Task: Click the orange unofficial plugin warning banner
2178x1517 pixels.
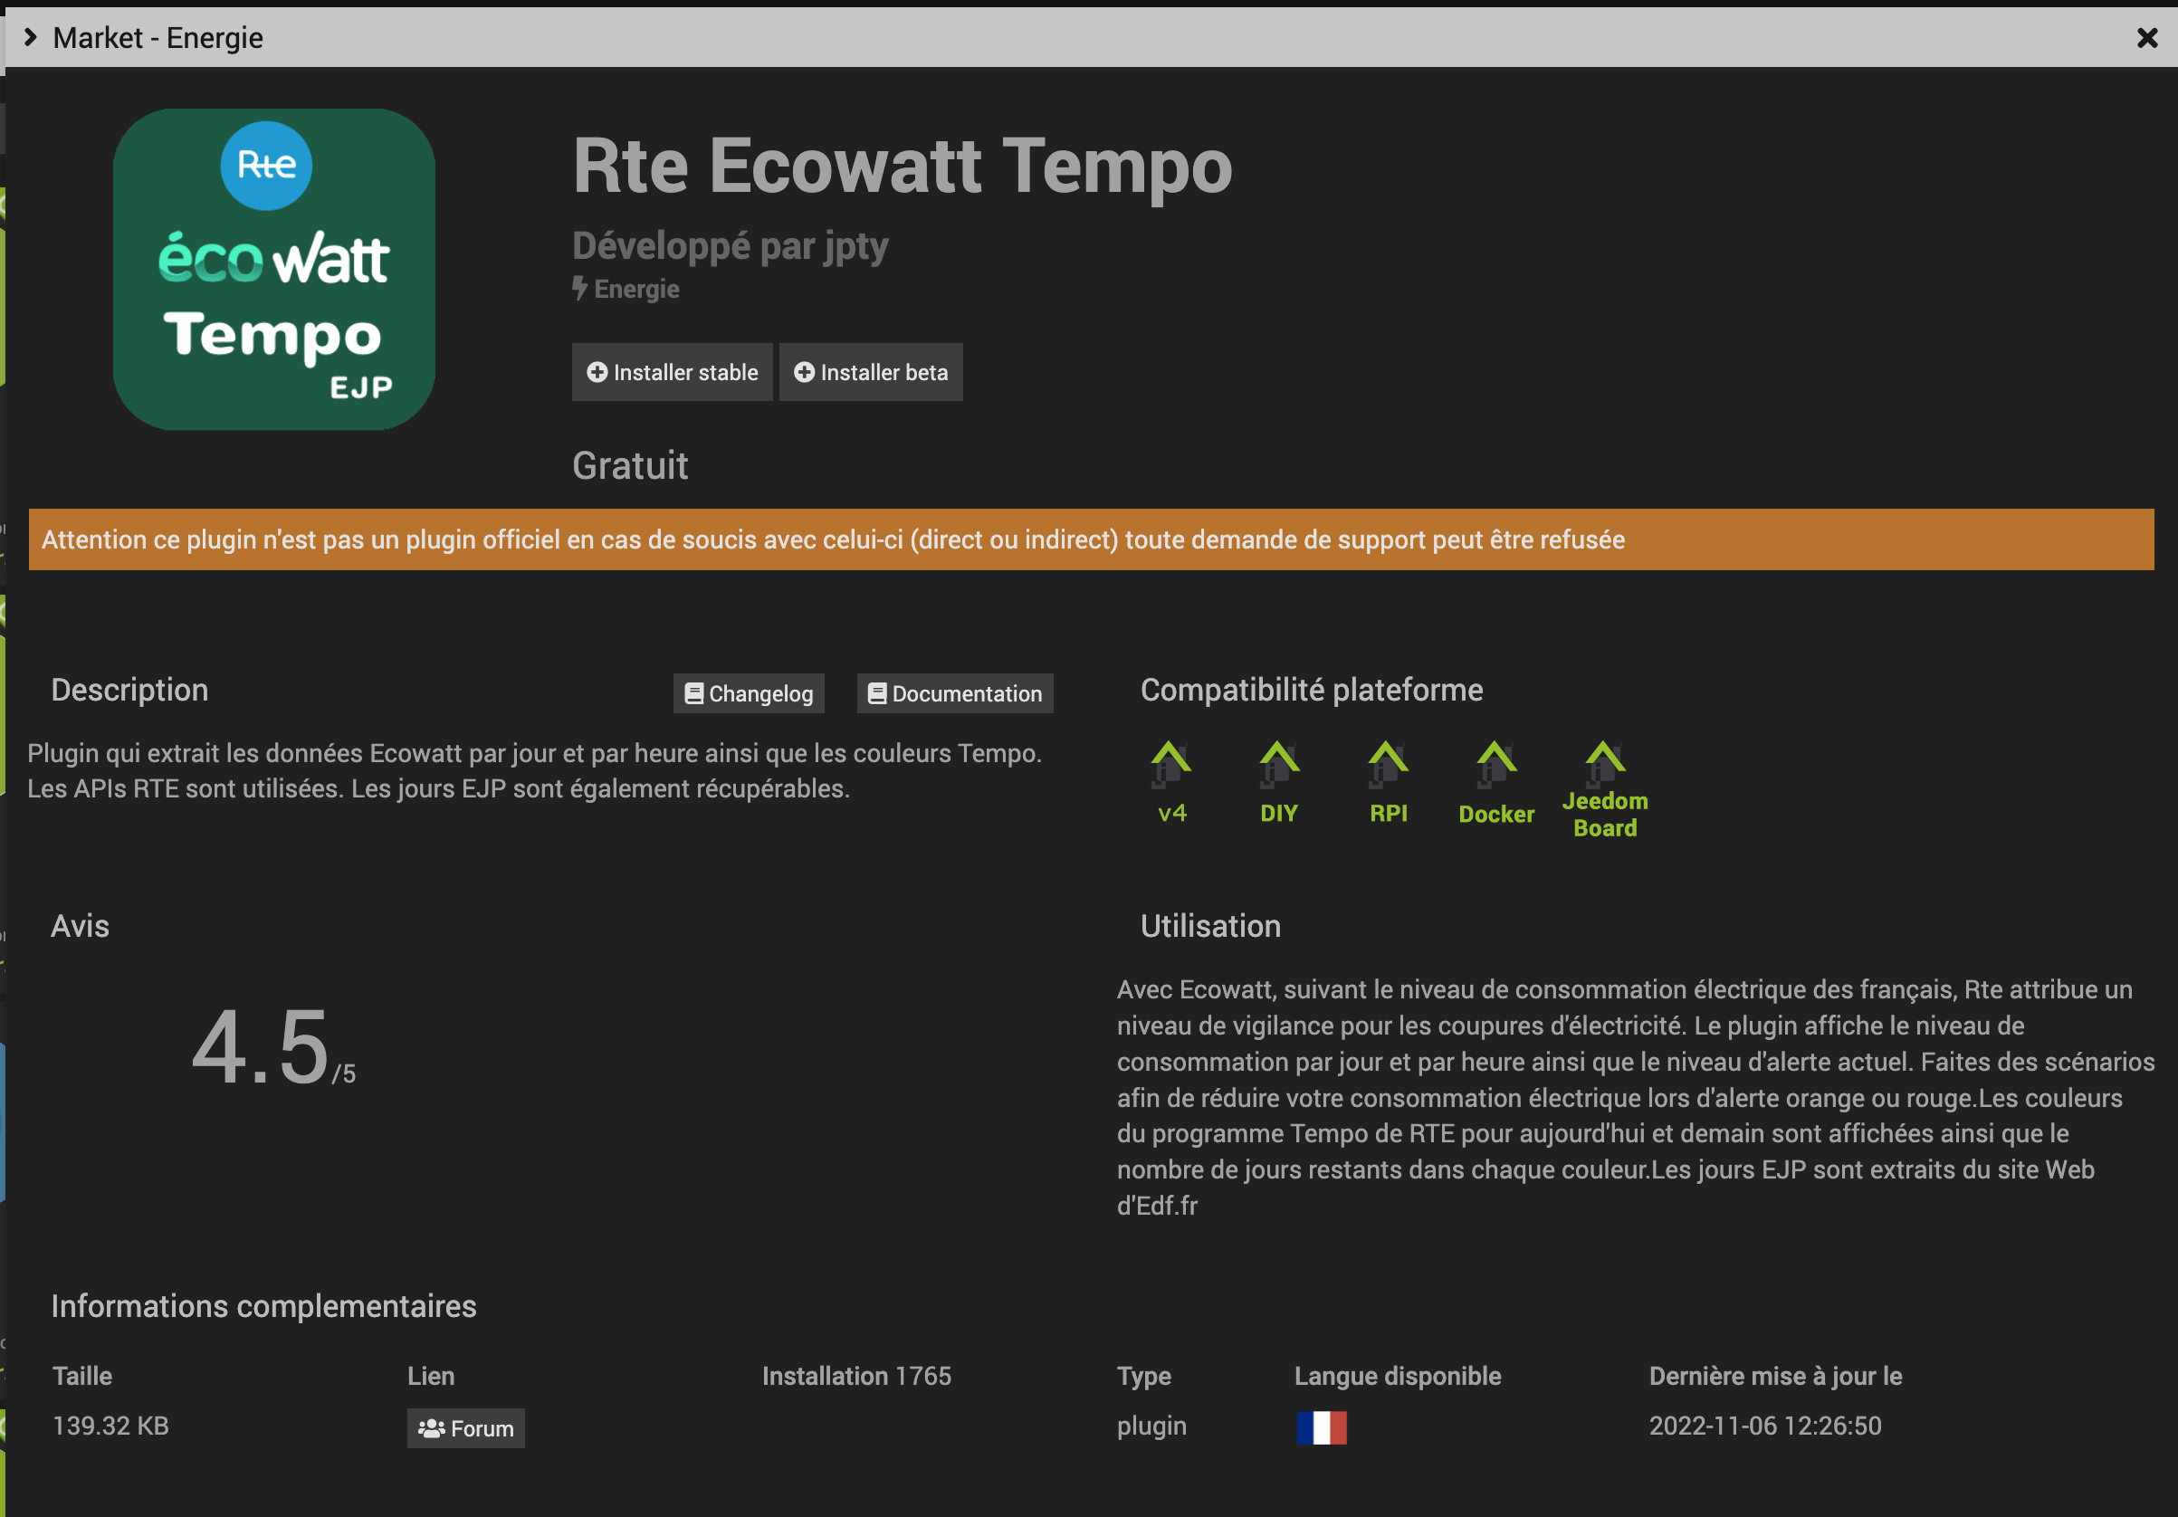Action: [x=1091, y=539]
